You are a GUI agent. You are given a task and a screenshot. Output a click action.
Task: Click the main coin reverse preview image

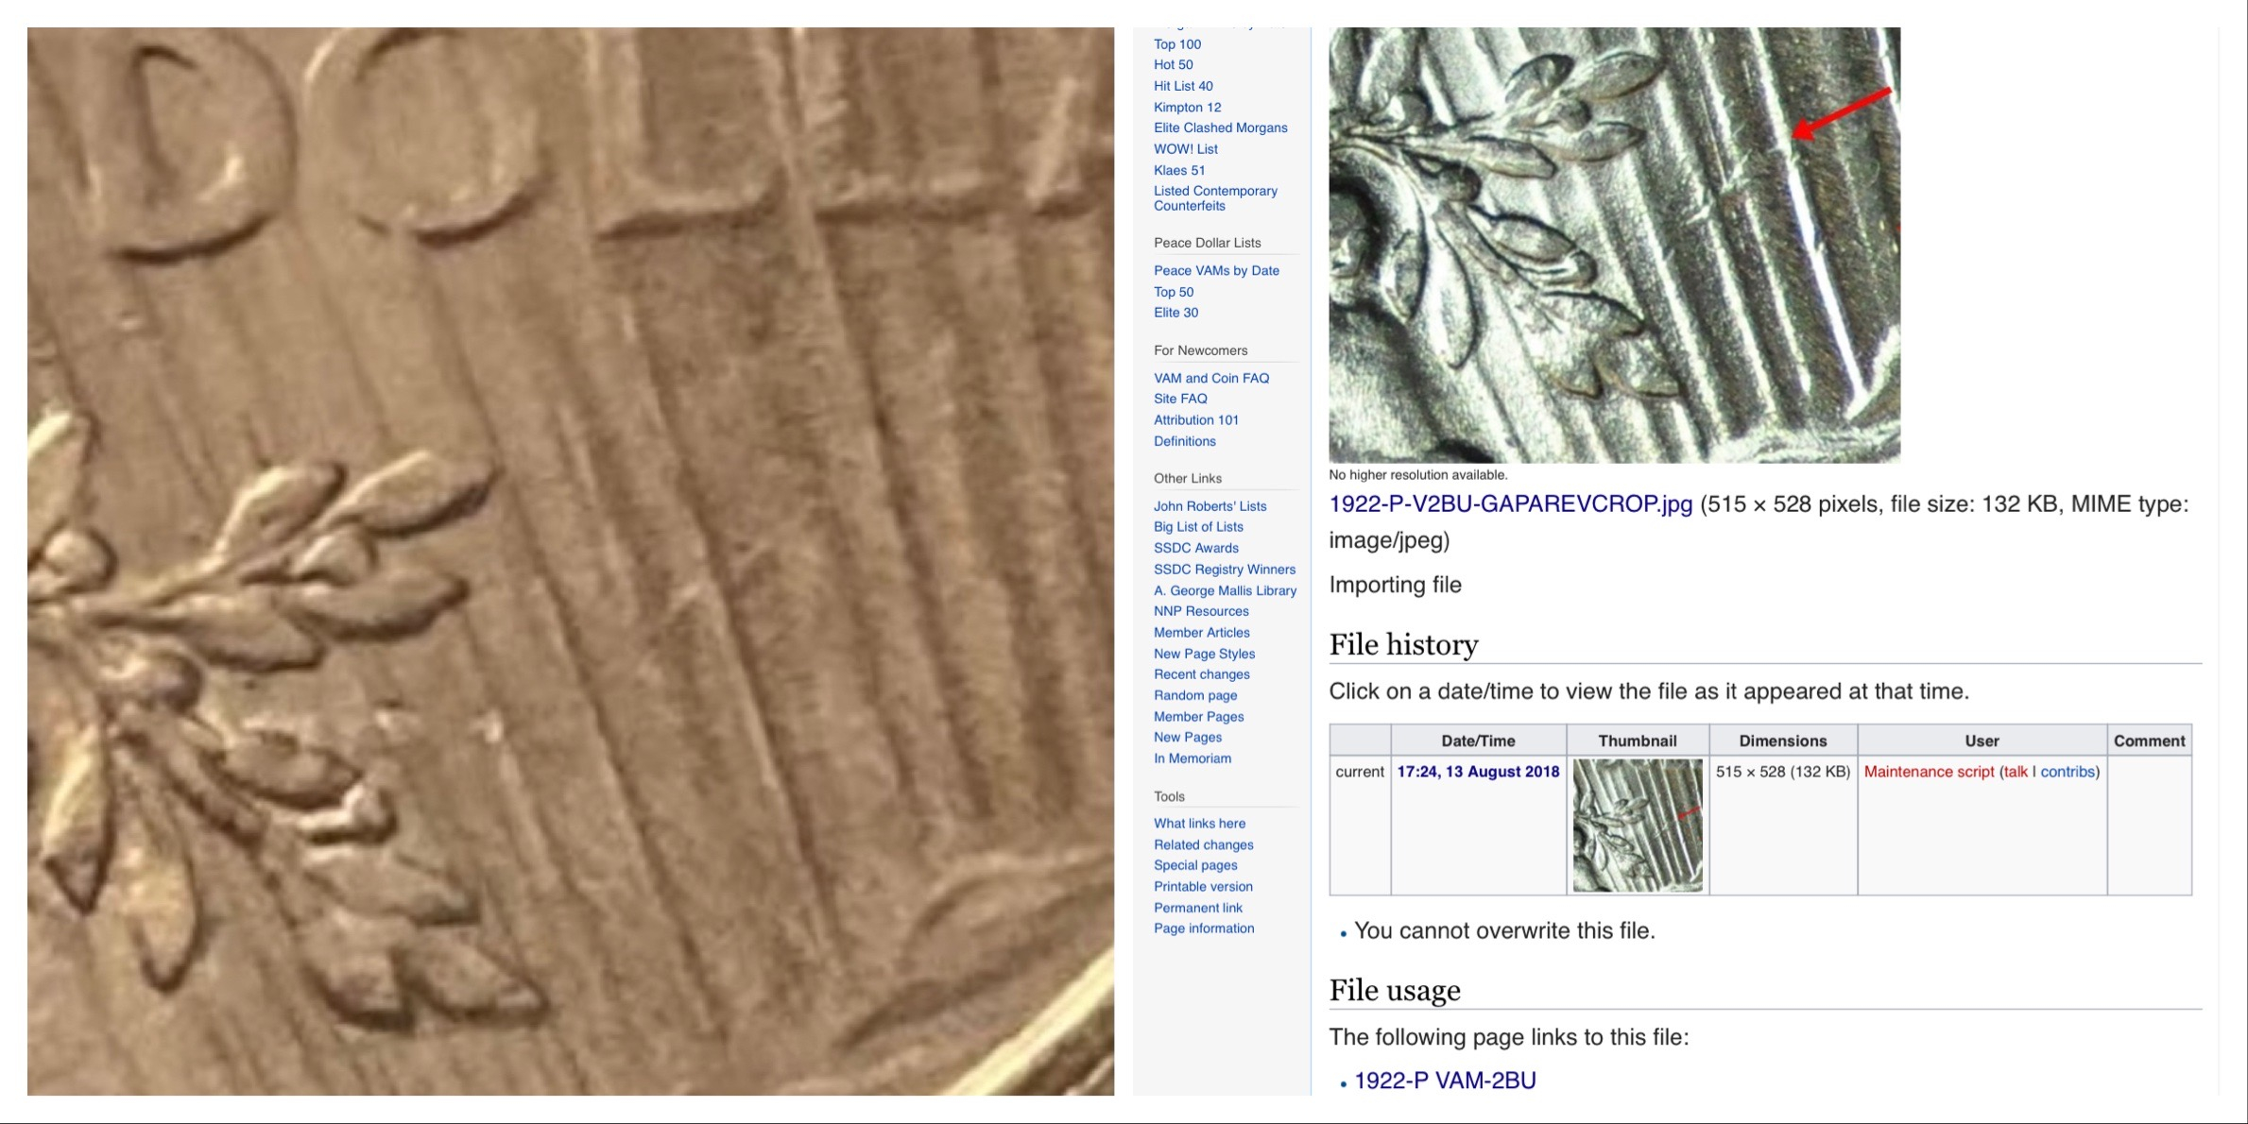click(x=1615, y=246)
